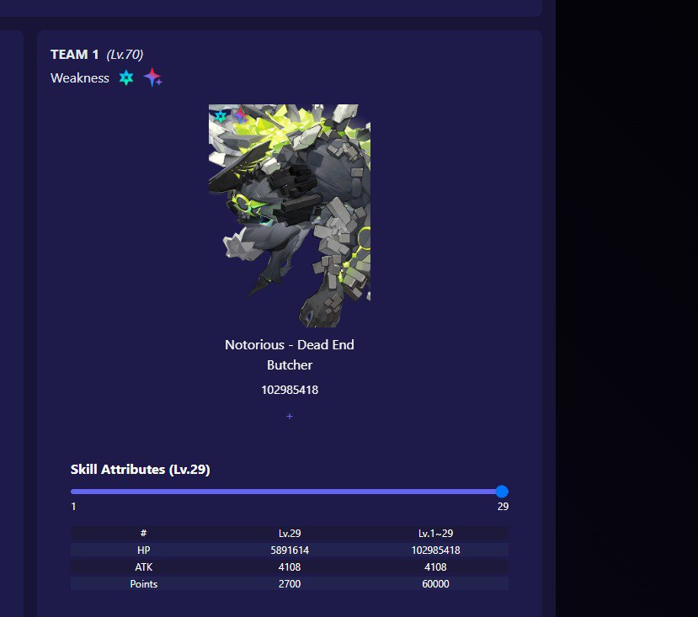Screen dimensions: 698x617
Task: Click the sparkle badge on boss portrait
Action: (x=240, y=116)
